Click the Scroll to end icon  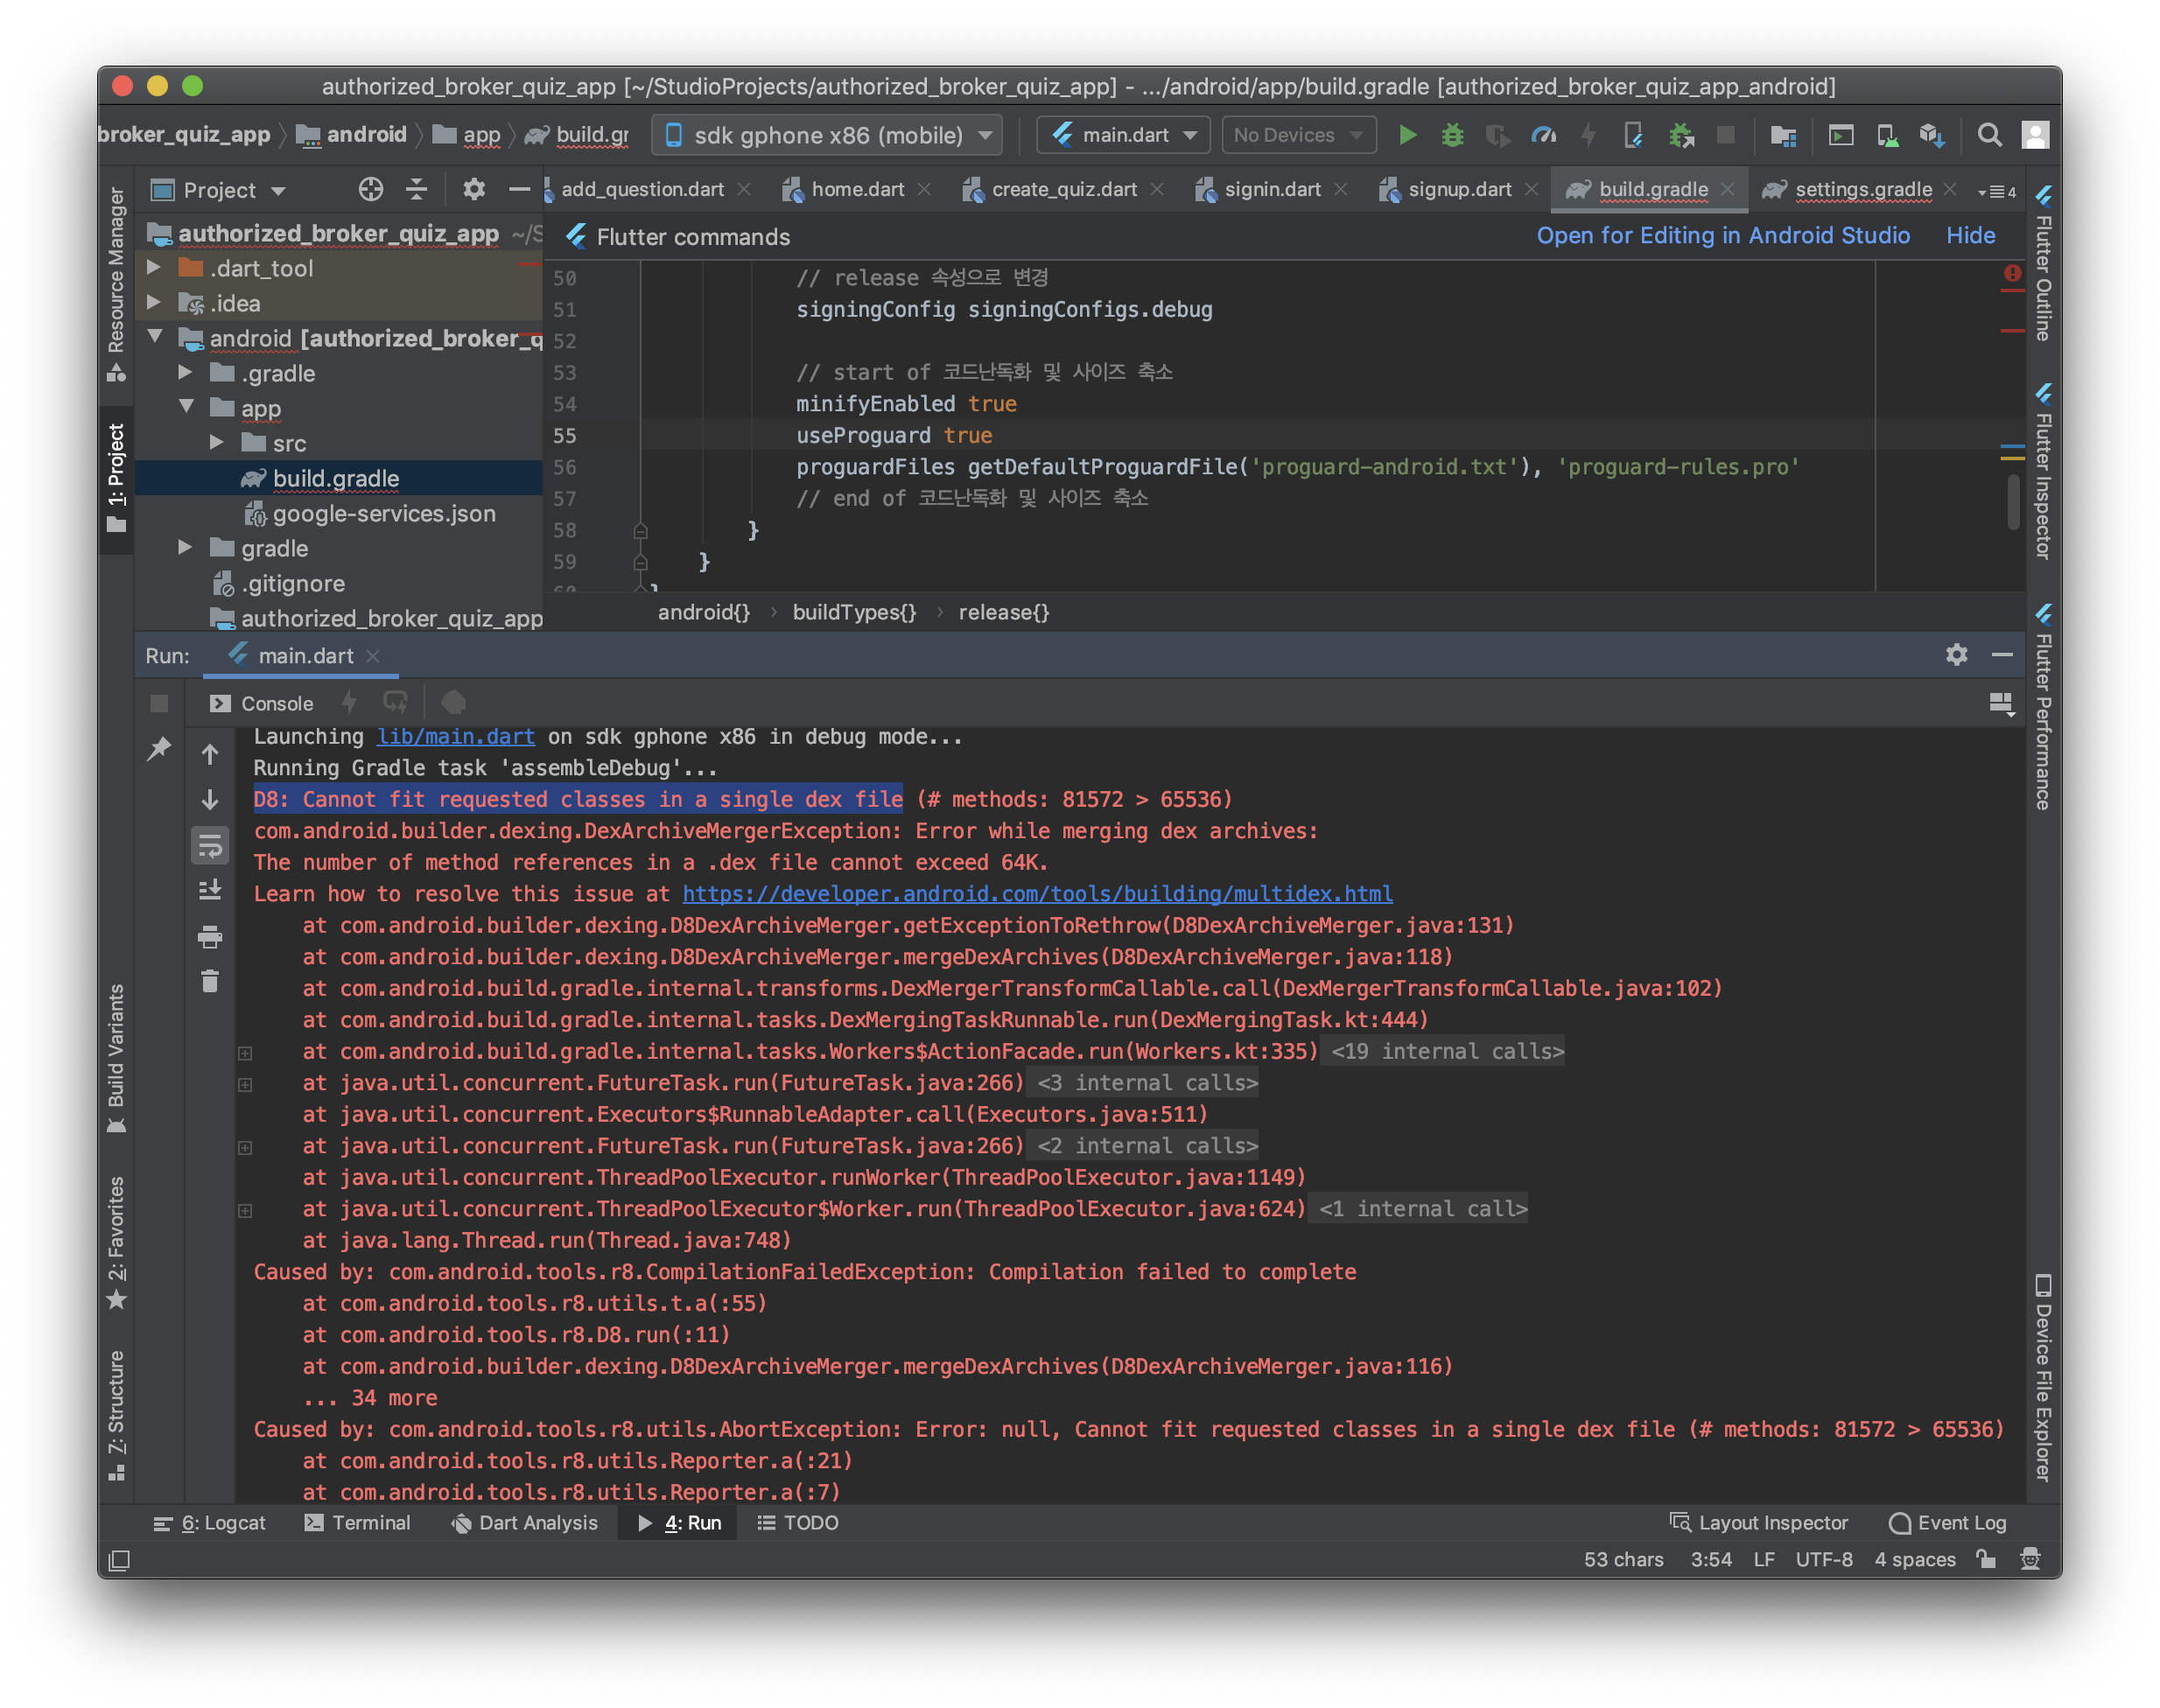pyautogui.click(x=210, y=890)
